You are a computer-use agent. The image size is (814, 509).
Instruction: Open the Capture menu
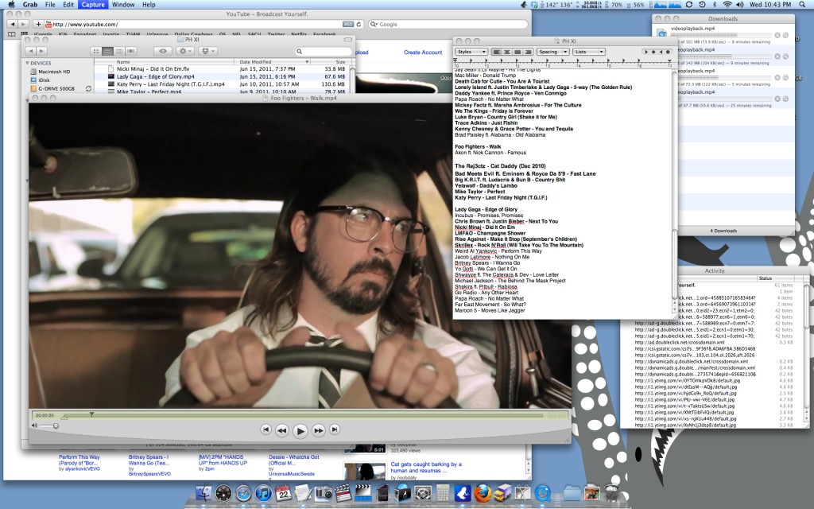(x=93, y=4)
